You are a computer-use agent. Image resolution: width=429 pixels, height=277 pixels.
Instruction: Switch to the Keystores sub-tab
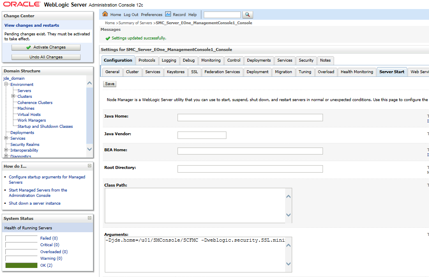[x=175, y=72]
